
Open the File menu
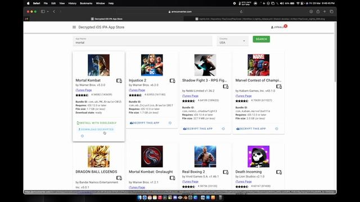pos(46,3)
